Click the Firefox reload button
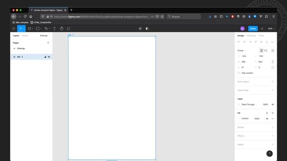The height and width of the screenshot is (161, 287). click(25, 17)
